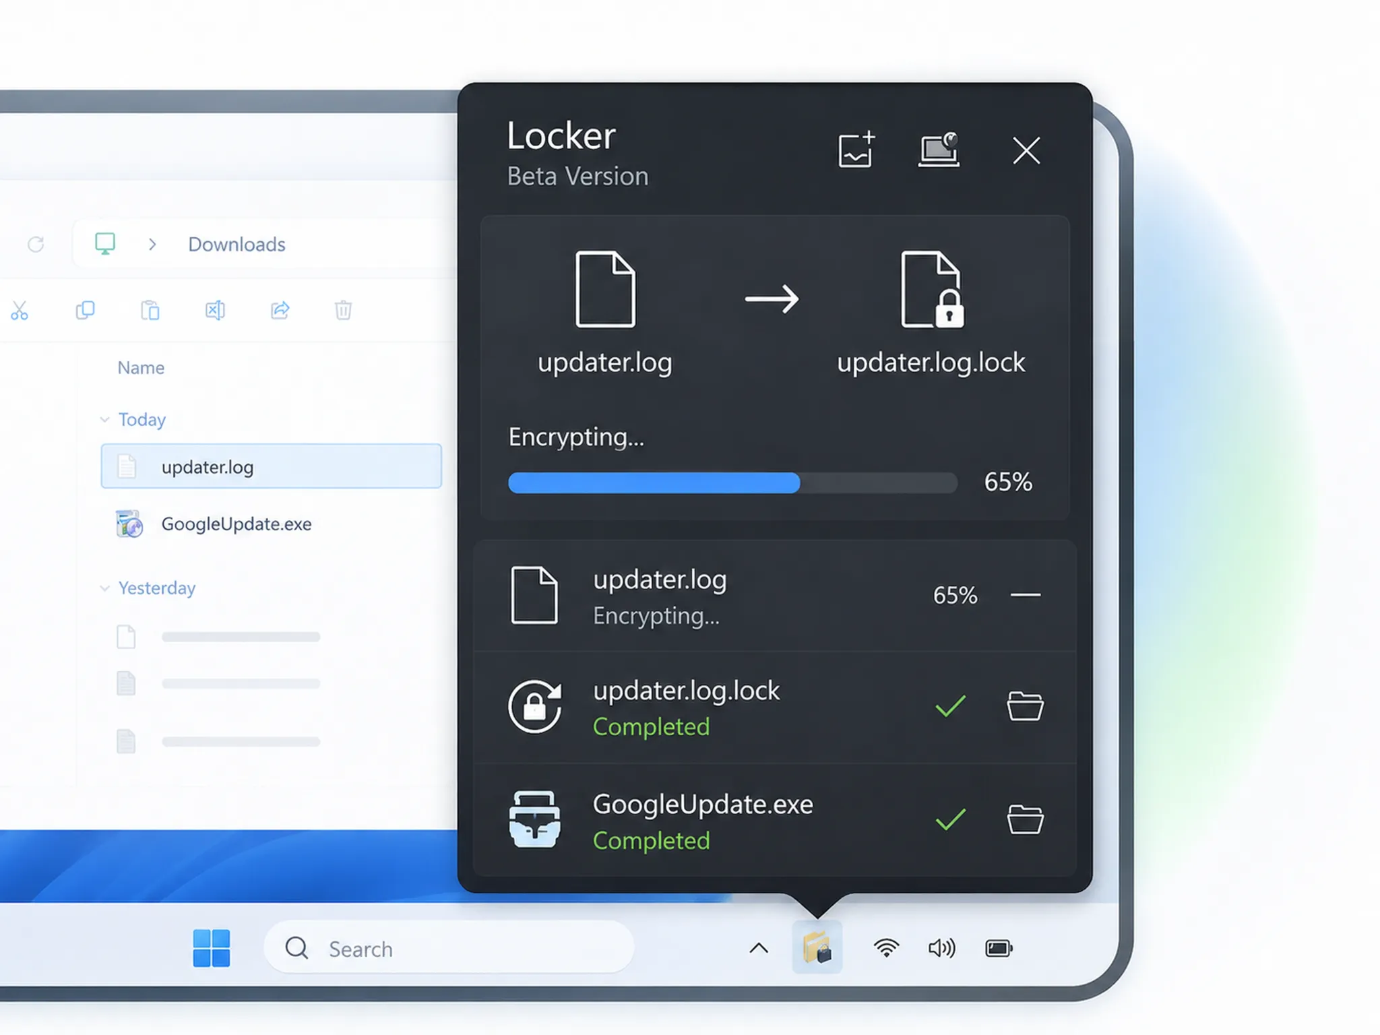This screenshot has width=1380, height=1035.
Task: Select updater.log in the Downloads list
Action: tap(272, 466)
